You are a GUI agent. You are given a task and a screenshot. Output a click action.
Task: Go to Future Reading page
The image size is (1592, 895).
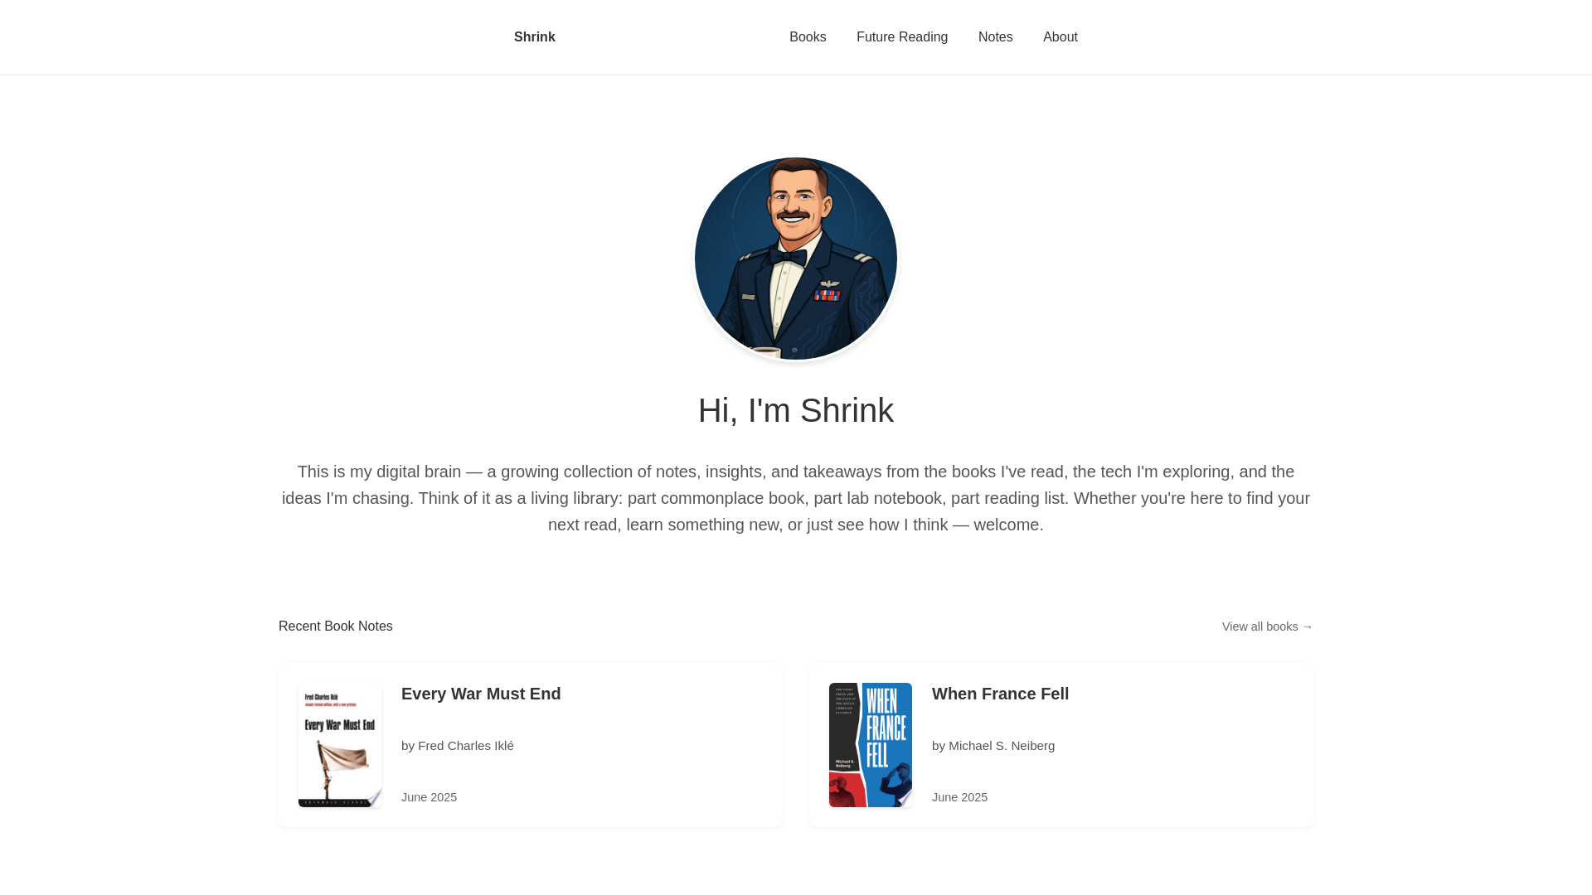tap(902, 37)
